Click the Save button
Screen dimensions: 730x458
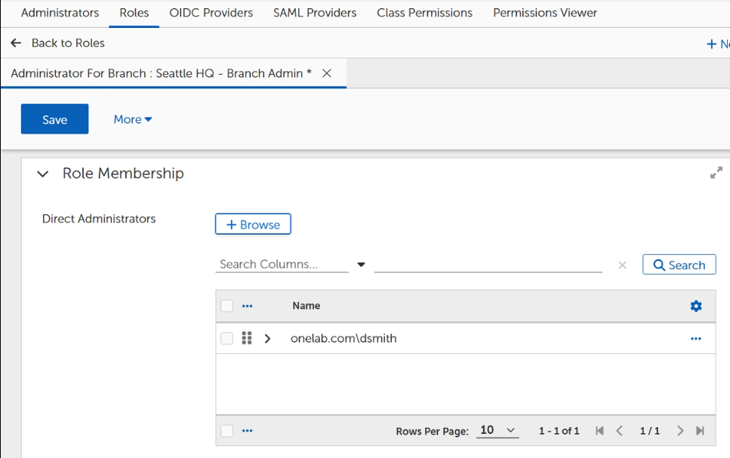(54, 119)
